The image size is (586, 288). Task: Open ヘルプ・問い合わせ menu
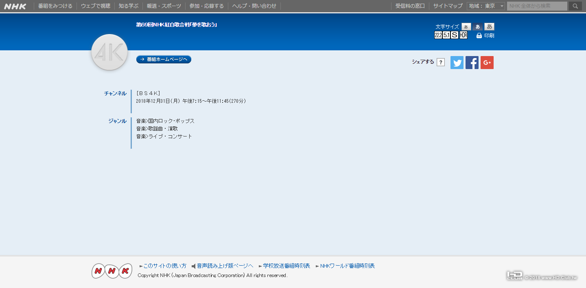click(x=254, y=6)
